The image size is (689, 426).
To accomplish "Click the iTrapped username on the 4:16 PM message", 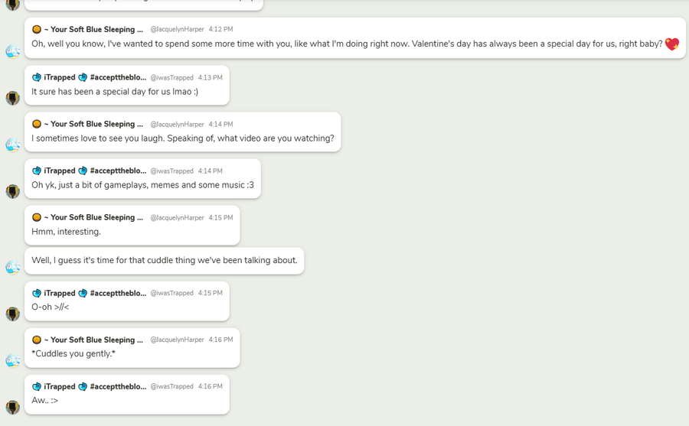I will coord(59,387).
